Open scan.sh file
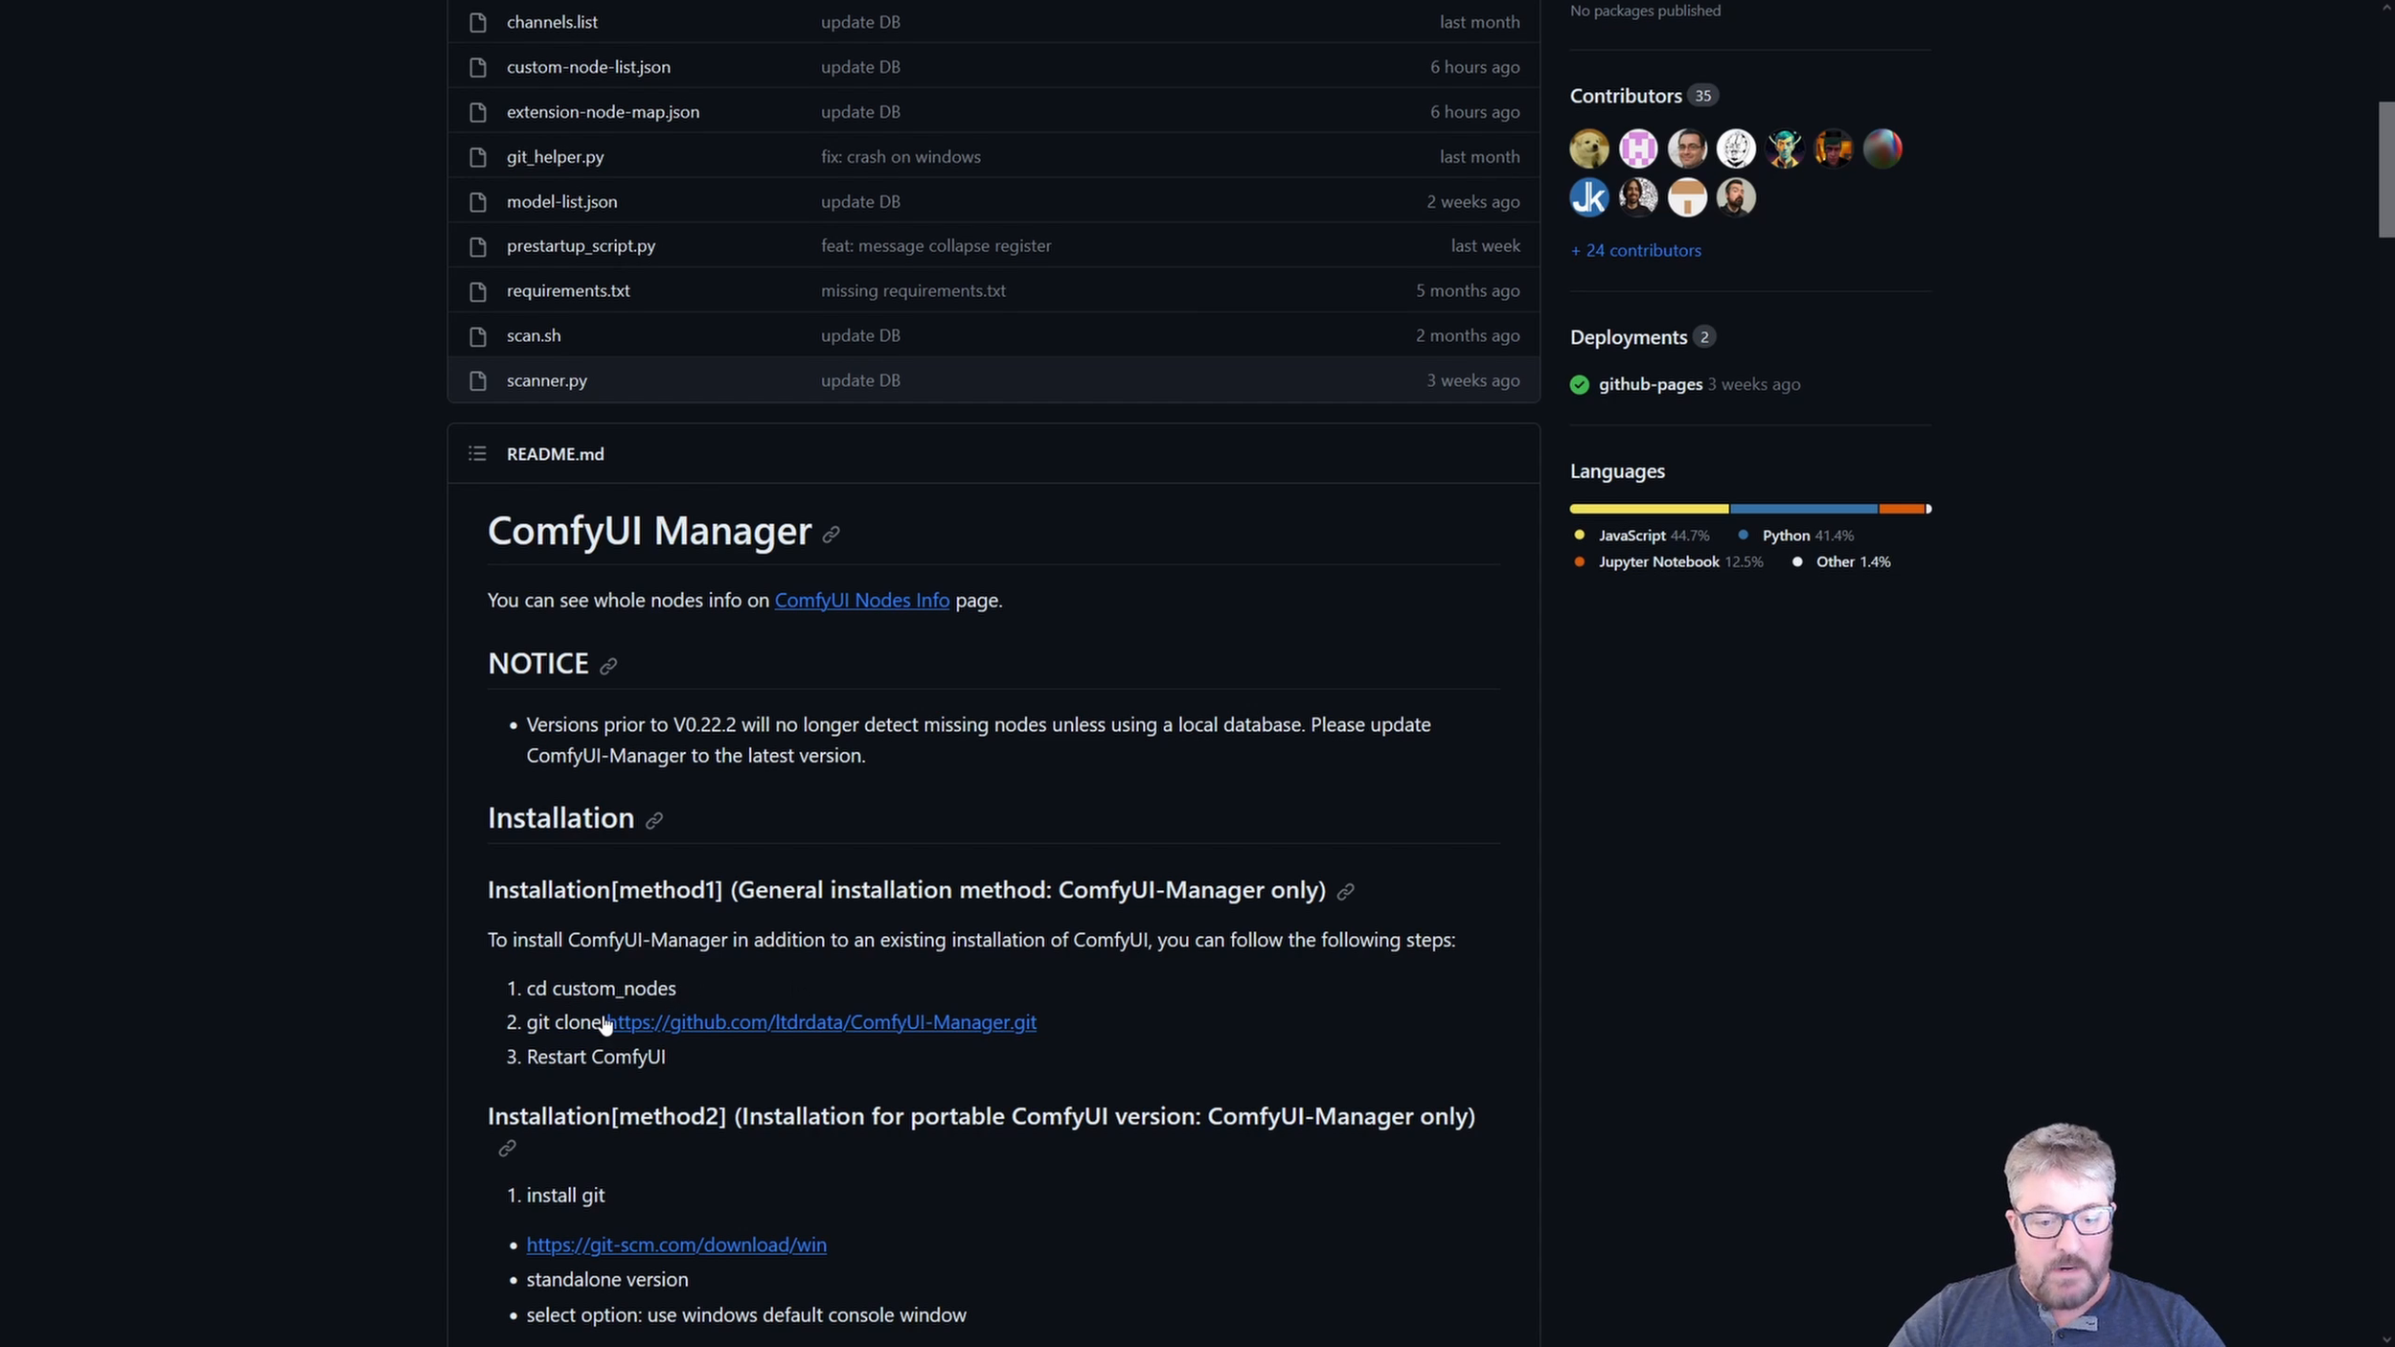 (x=534, y=336)
